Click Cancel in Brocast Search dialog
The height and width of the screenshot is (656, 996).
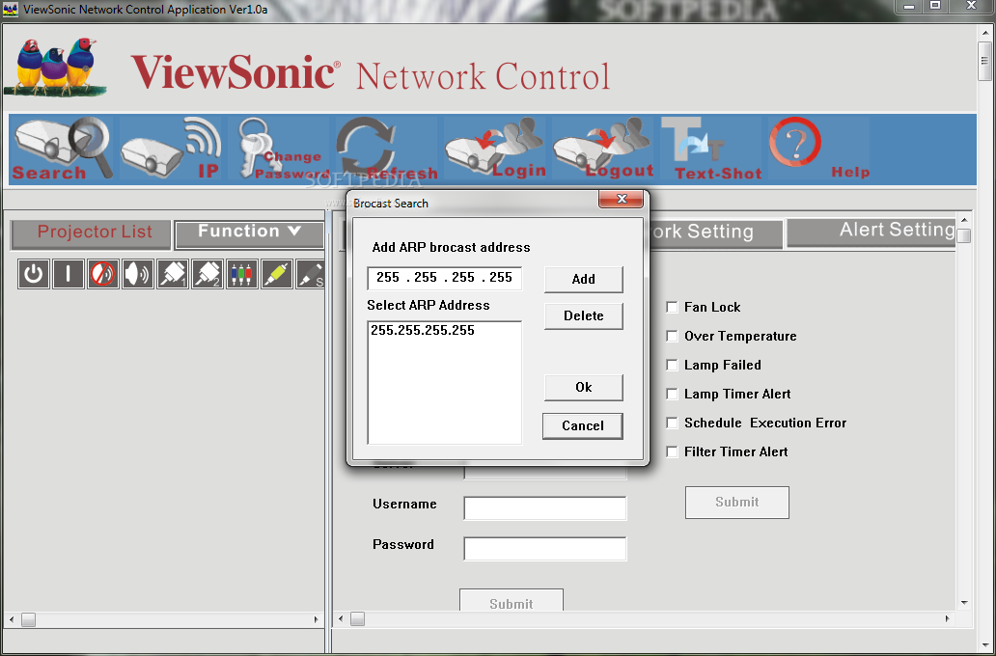(x=583, y=426)
